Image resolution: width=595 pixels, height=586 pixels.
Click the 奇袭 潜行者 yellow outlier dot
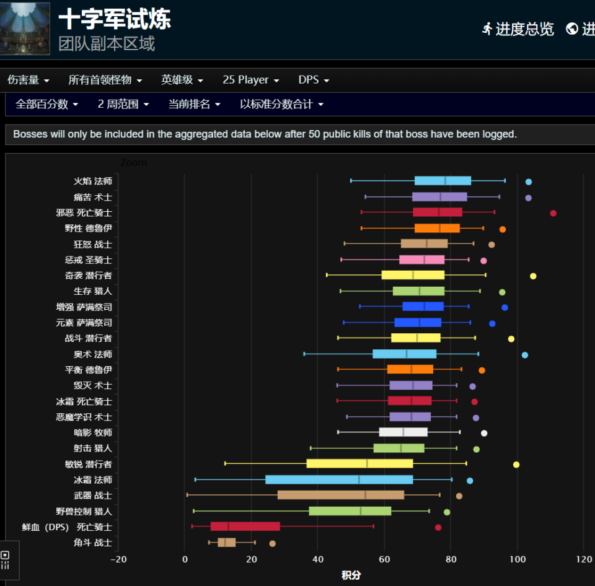pyautogui.click(x=533, y=276)
